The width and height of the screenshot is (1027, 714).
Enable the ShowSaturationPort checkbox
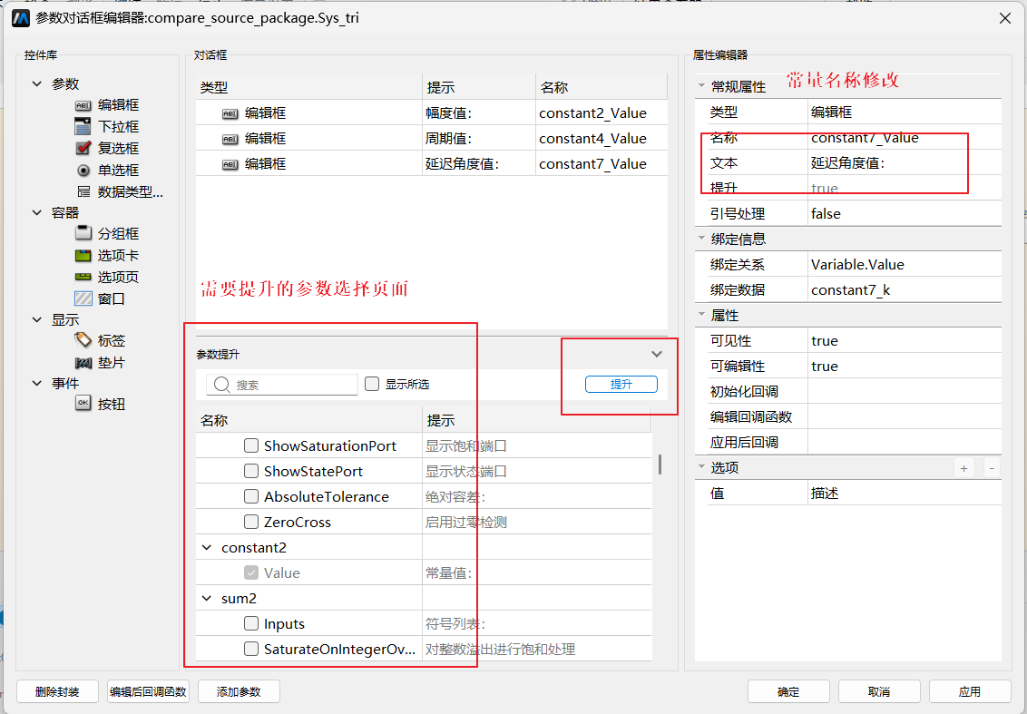tap(251, 445)
